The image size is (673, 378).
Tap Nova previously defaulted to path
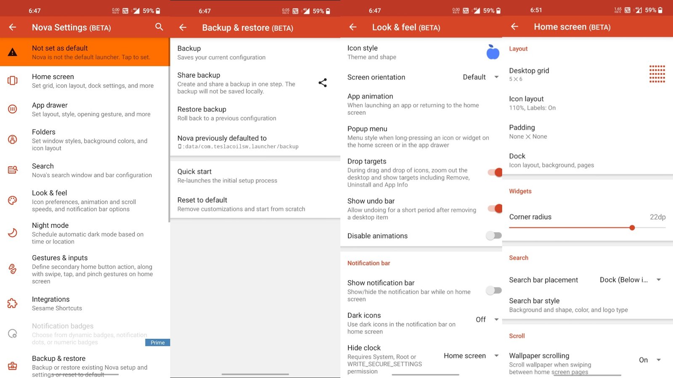(x=255, y=142)
